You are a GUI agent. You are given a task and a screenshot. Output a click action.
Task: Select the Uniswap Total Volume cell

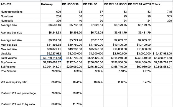(51, 58)
